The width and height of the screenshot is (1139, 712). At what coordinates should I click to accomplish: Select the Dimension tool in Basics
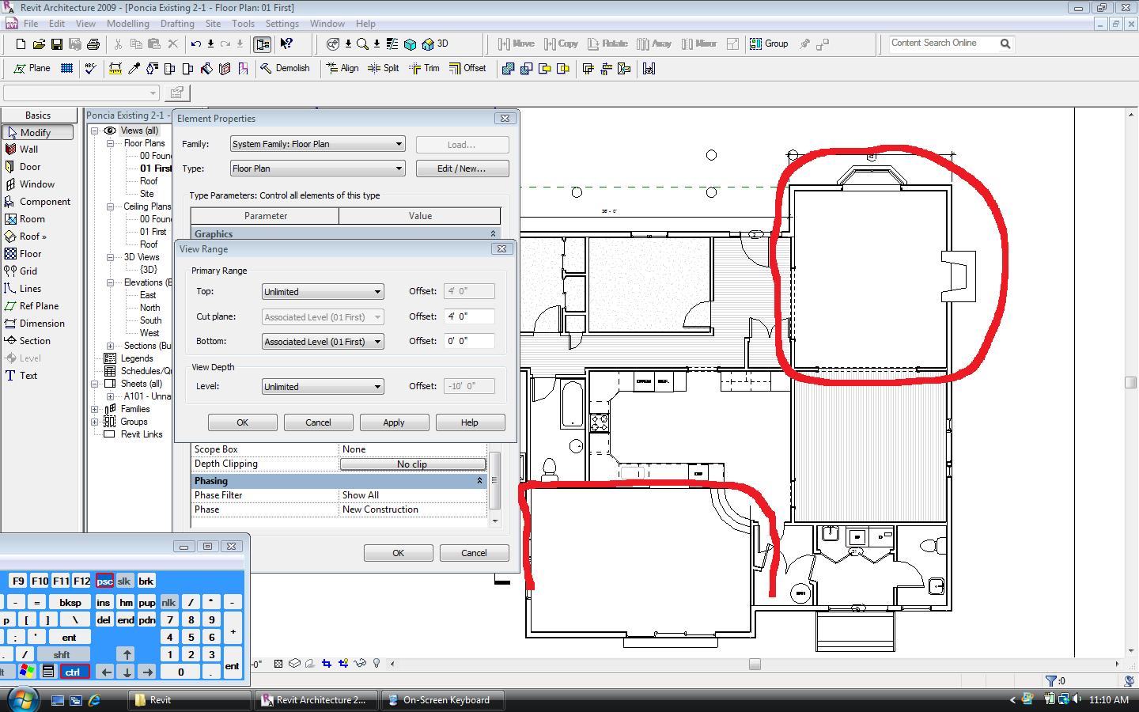41,324
